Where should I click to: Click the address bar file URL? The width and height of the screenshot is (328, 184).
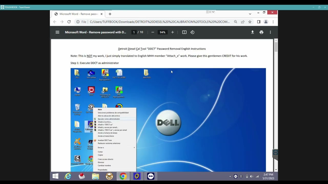pyautogui.click(x=160, y=22)
